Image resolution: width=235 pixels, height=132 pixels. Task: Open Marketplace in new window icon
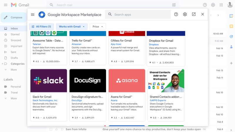tap(194, 14)
